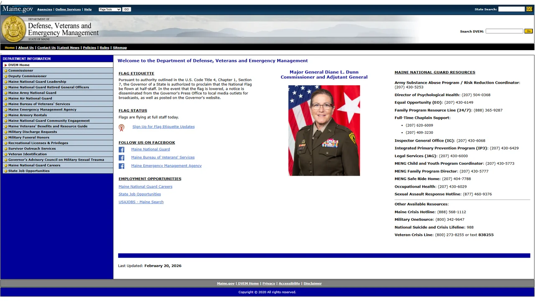Click the flag etiquette signup broadcast icon
Viewport: 535px width, 301px height.
click(x=121, y=128)
